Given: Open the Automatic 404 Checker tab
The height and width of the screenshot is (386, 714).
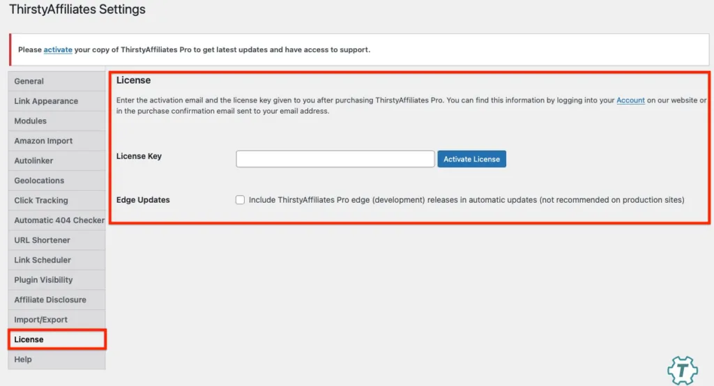Looking at the screenshot, I should [59, 220].
